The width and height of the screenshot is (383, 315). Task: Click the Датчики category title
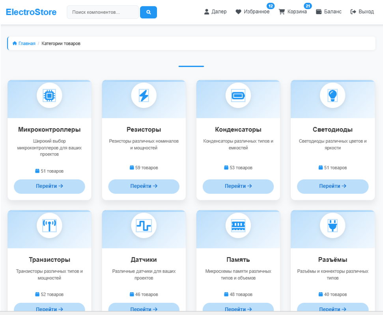coord(144,259)
